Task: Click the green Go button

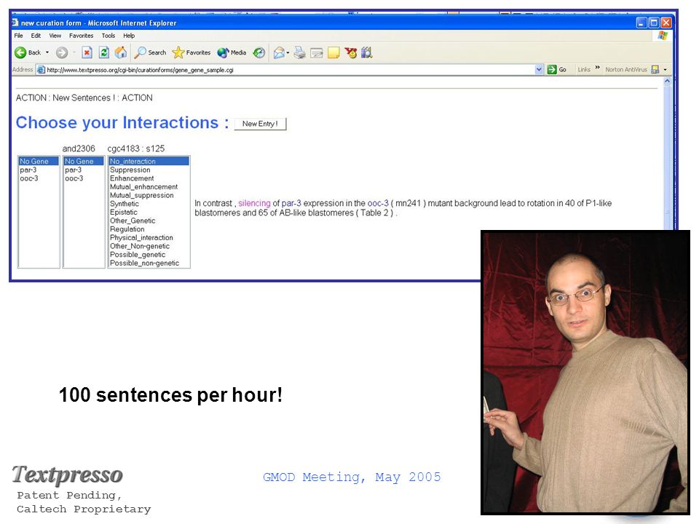Action: [557, 70]
